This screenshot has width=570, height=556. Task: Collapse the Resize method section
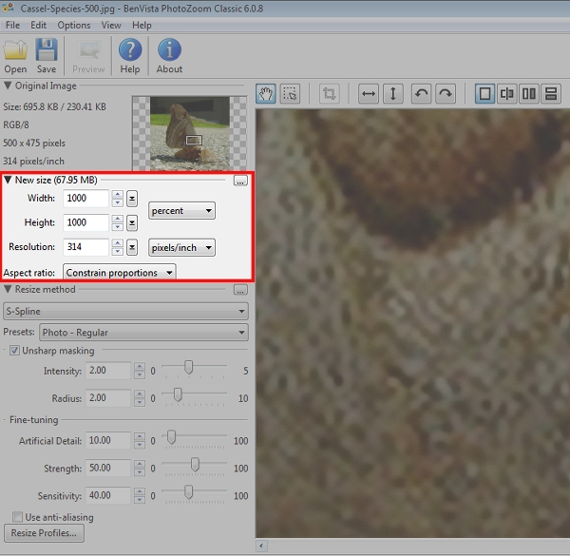(x=8, y=289)
